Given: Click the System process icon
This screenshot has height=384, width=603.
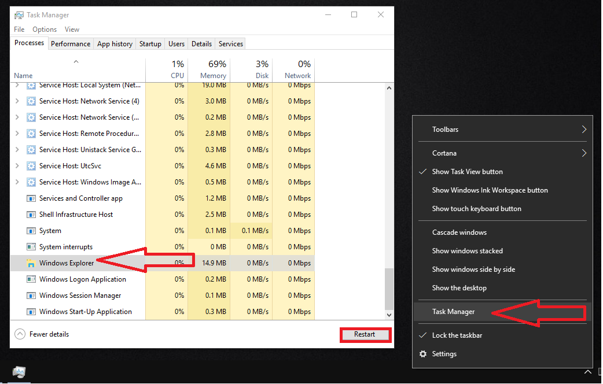Looking at the screenshot, I should click(x=31, y=231).
